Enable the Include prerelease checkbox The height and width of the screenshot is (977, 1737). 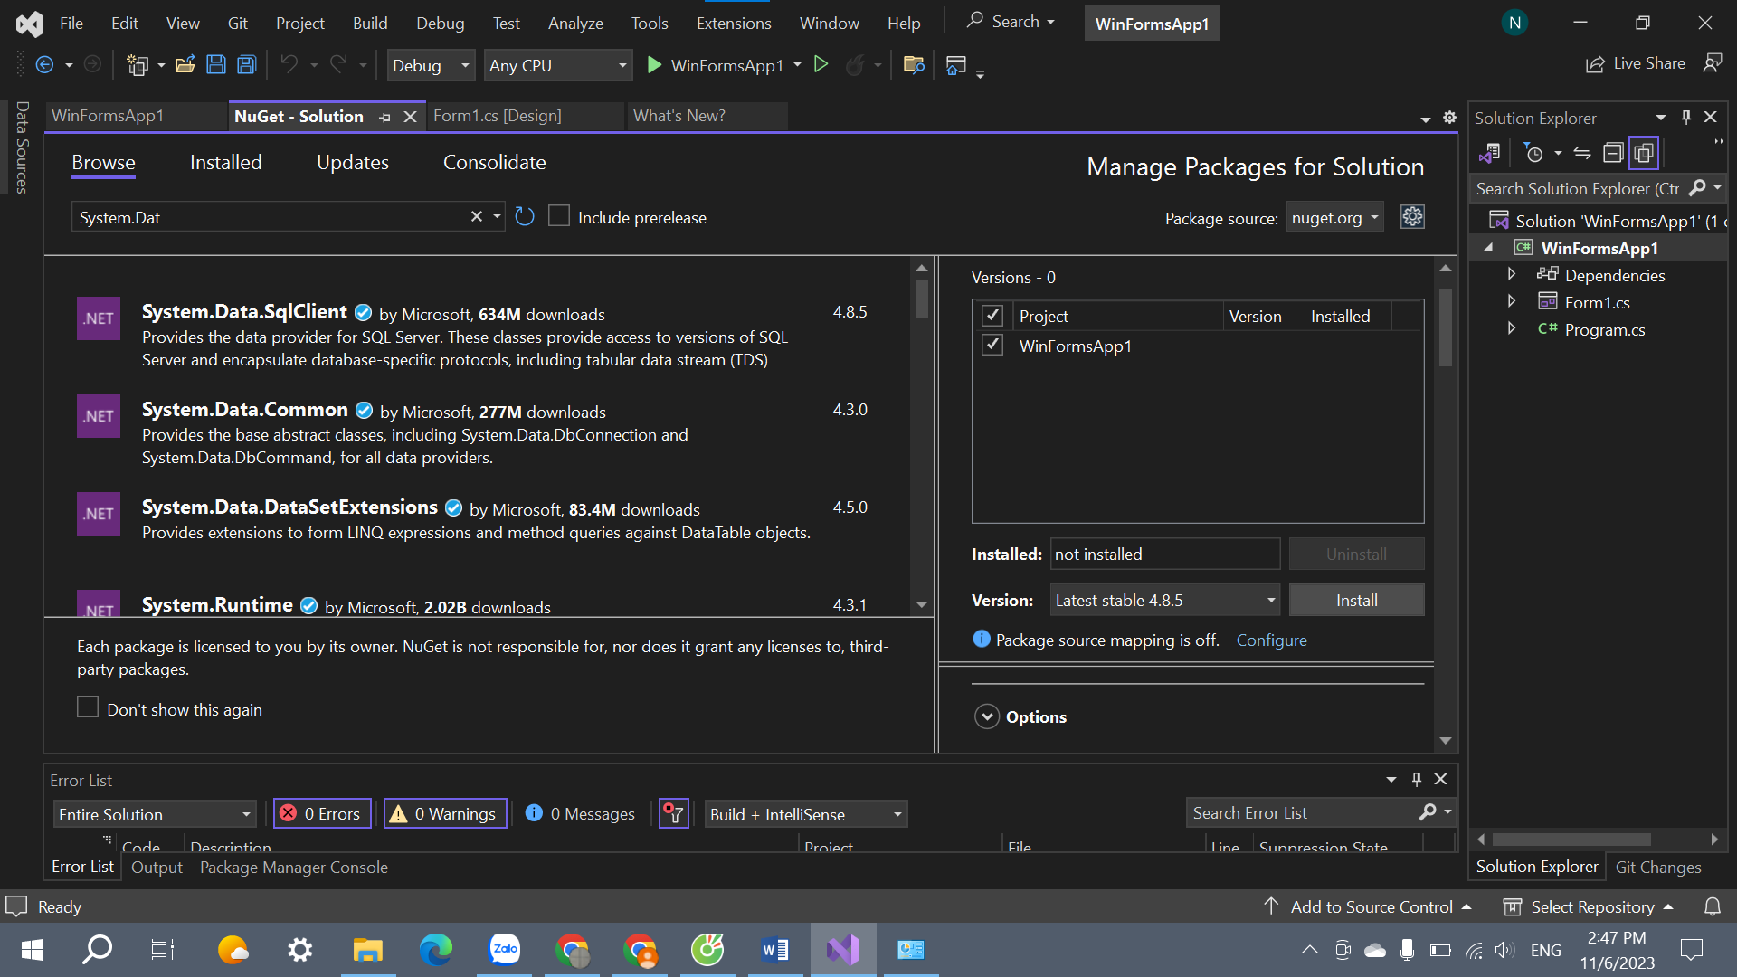click(x=559, y=216)
